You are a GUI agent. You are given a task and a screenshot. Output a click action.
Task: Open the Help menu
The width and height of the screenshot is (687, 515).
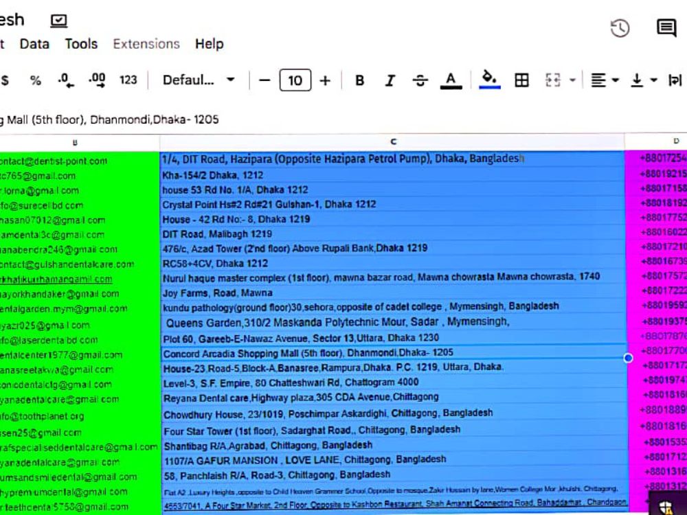tap(210, 44)
